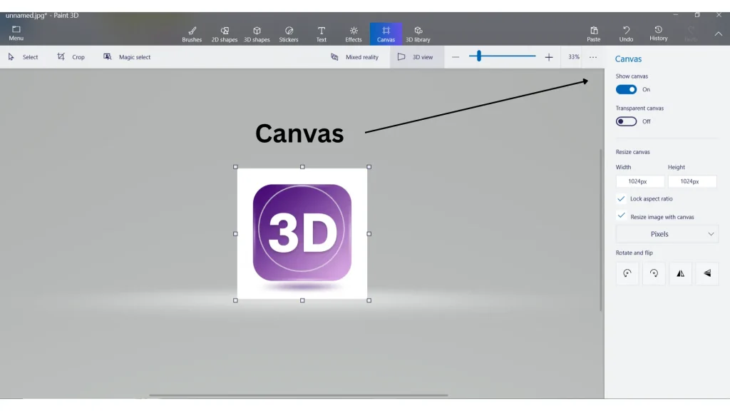Open the 3D shapes panel

coord(256,32)
